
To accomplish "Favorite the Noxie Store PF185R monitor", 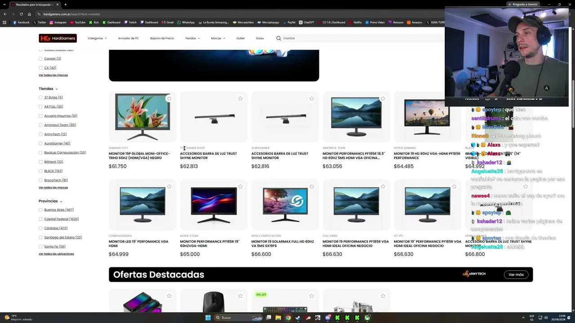I will [x=240, y=186].
